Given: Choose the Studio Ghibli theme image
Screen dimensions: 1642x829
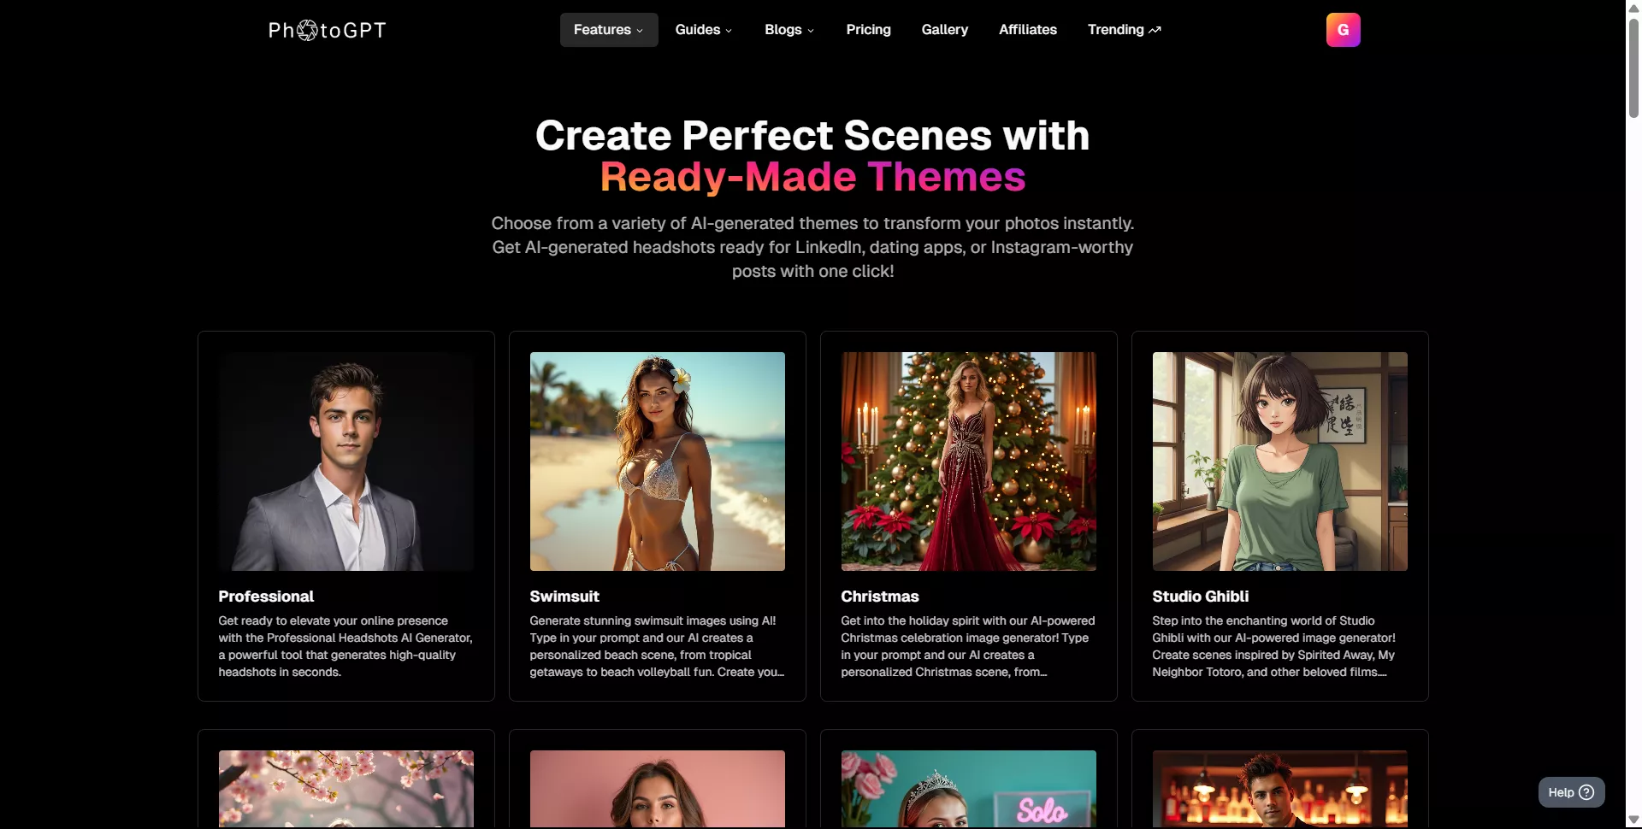Looking at the screenshot, I should [1279, 462].
